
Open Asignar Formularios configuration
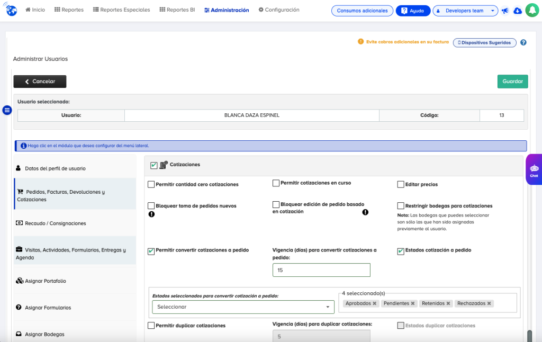(49, 308)
